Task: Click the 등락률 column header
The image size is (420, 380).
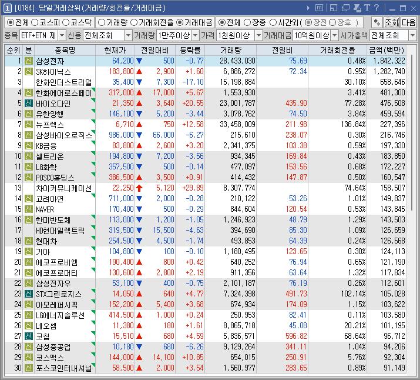Action: (190, 50)
